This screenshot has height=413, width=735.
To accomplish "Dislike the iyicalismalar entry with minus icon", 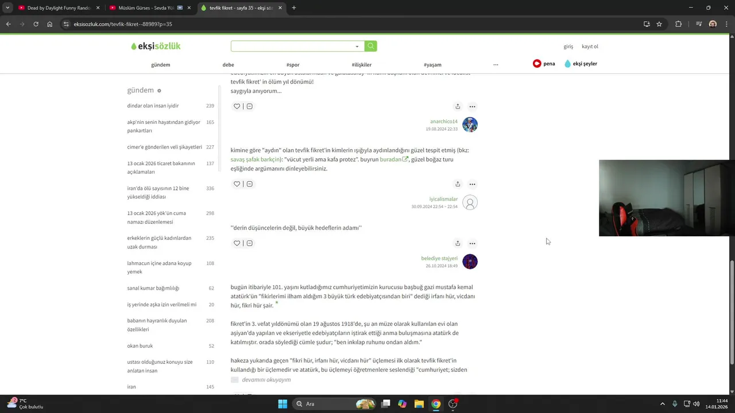I will 249,184.
